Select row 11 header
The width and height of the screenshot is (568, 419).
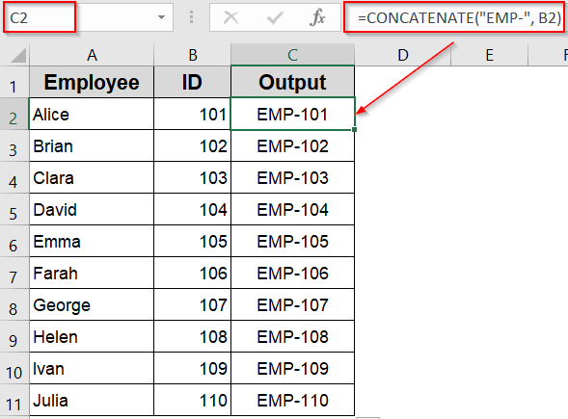point(14,401)
